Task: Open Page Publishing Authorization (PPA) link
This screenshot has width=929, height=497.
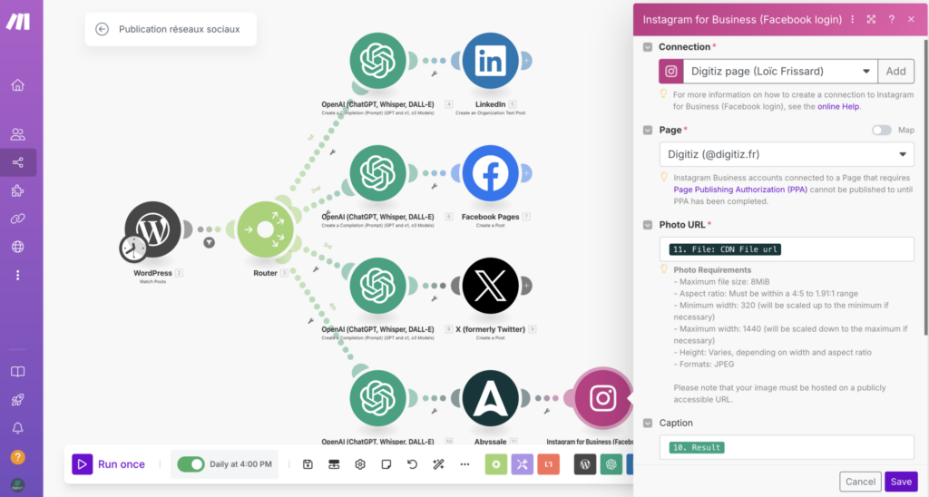Action: [740, 190]
